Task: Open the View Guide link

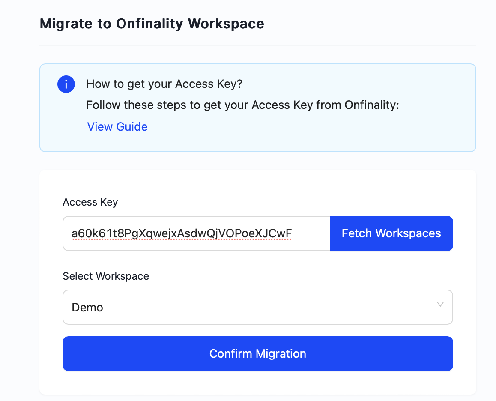Action: click(117, 126)
